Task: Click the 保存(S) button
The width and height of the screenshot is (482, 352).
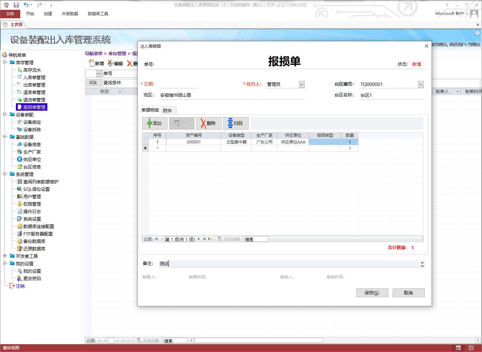Action: click(372, 293)
